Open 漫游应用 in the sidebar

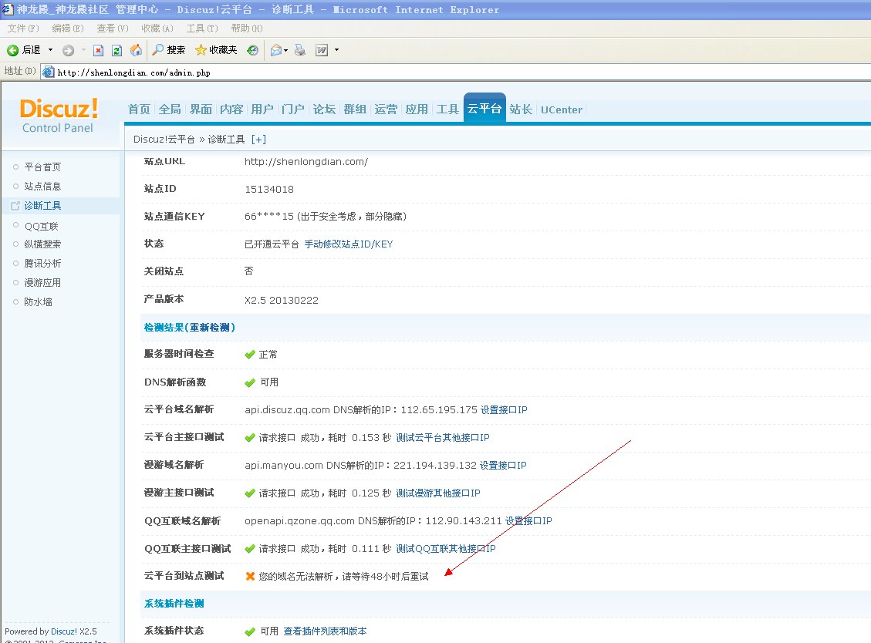[42, 283]
